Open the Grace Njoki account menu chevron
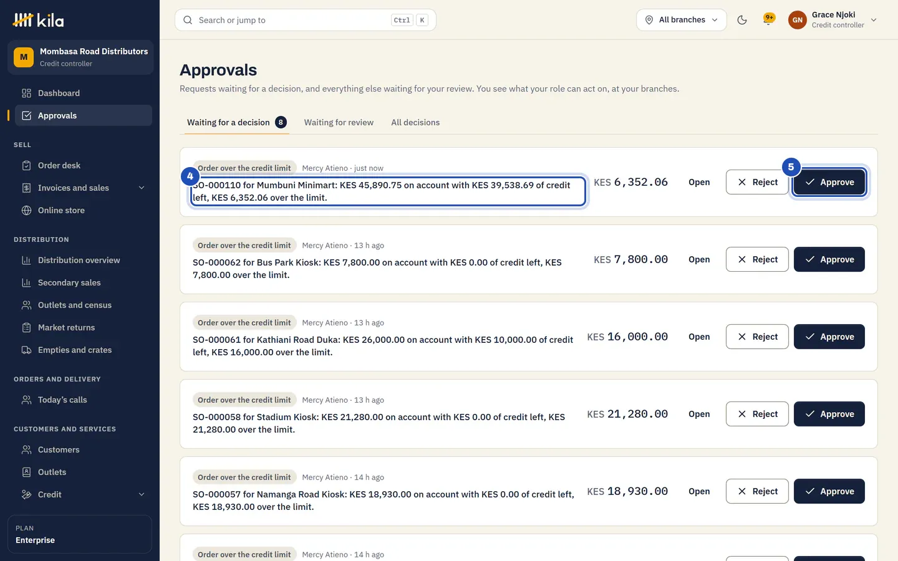 (874, 20)
